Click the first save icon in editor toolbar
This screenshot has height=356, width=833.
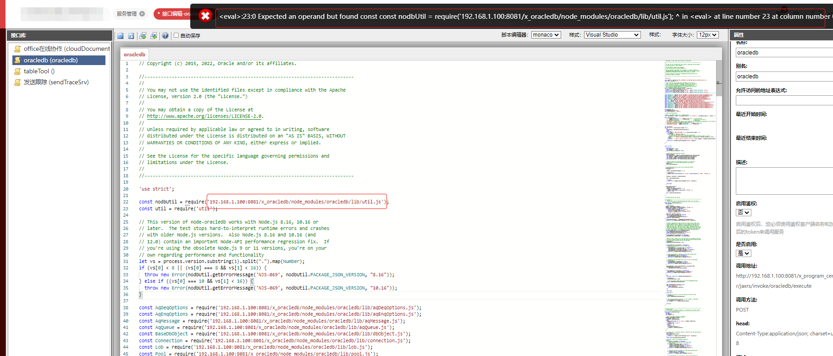click(x=121, y=36)
